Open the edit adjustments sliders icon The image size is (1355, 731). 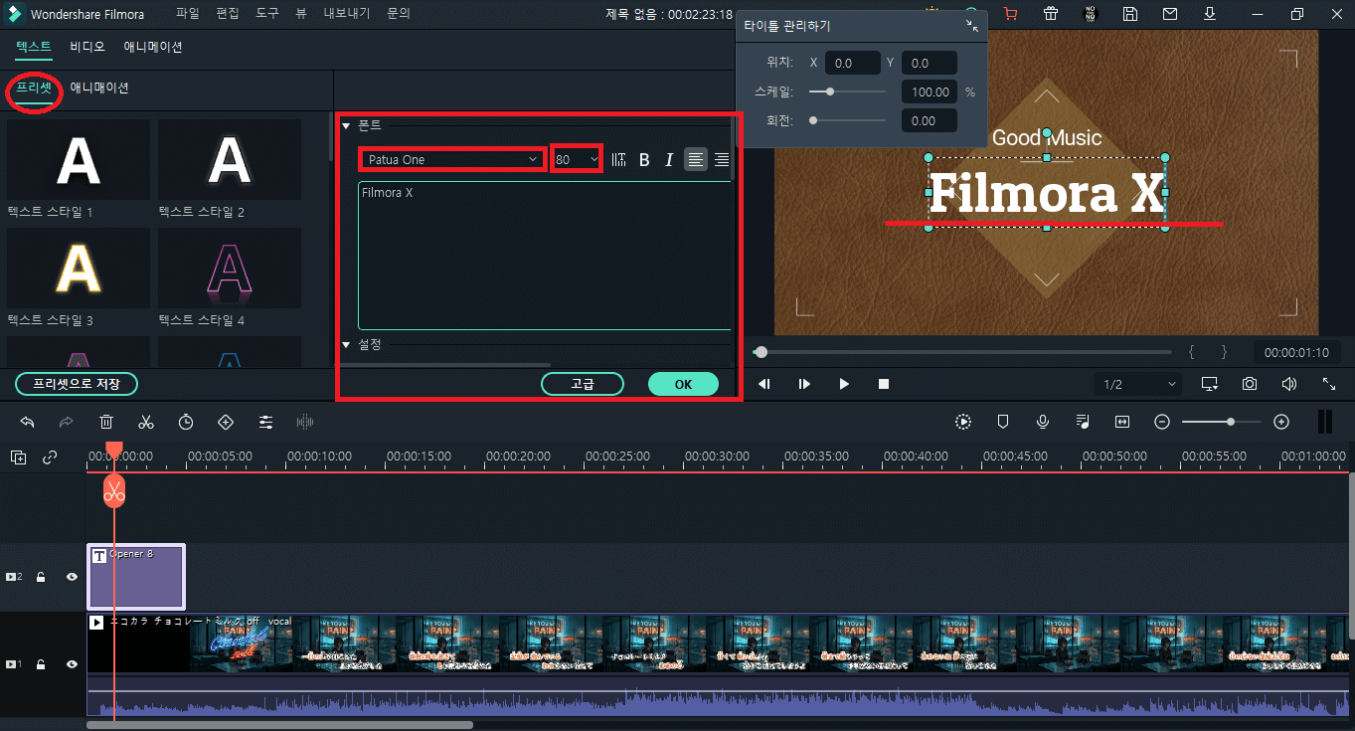pyautogui.click(x=265, y=422)
